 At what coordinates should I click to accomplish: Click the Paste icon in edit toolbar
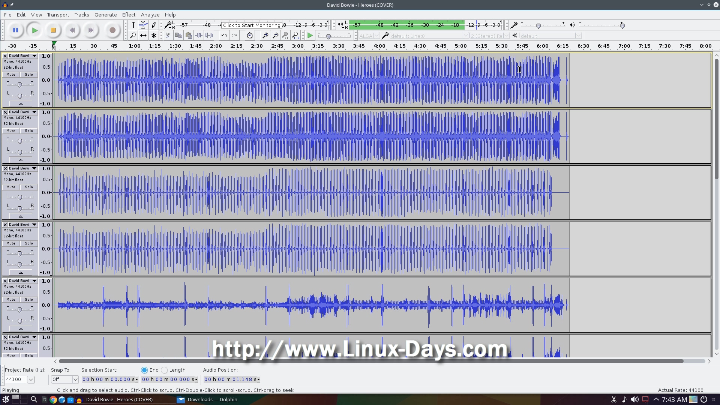click(x=189, y=36)
